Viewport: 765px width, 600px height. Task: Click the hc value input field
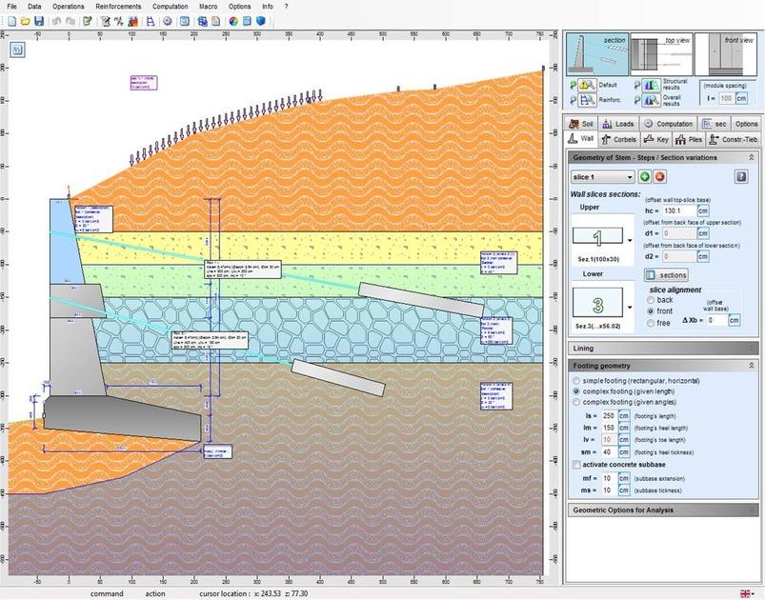click(x=678, y=211)
